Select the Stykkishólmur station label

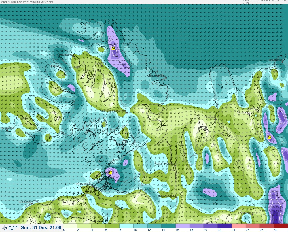84,184
